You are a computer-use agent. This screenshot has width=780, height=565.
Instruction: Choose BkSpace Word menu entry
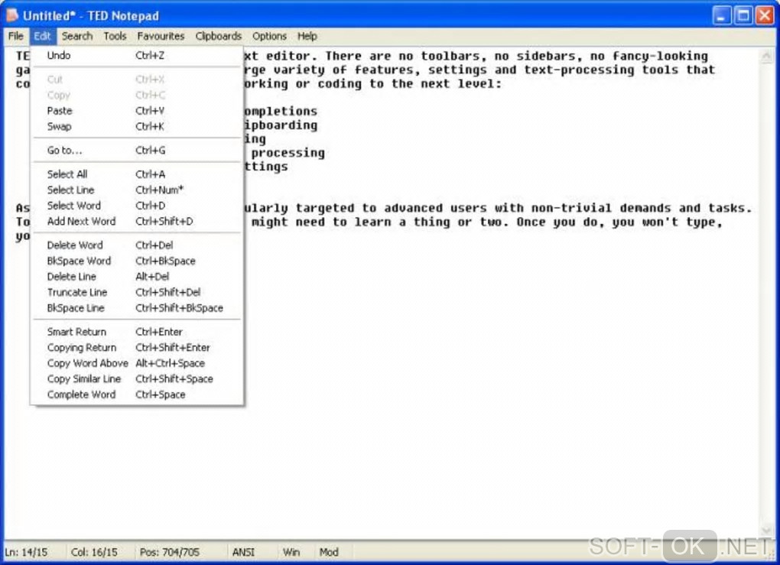137,261
